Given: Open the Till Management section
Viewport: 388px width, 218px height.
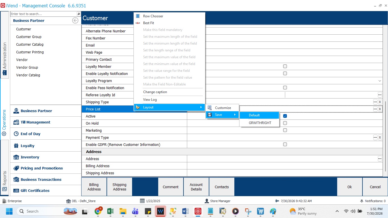Looking at the screenshot, I should pos(45,122).
